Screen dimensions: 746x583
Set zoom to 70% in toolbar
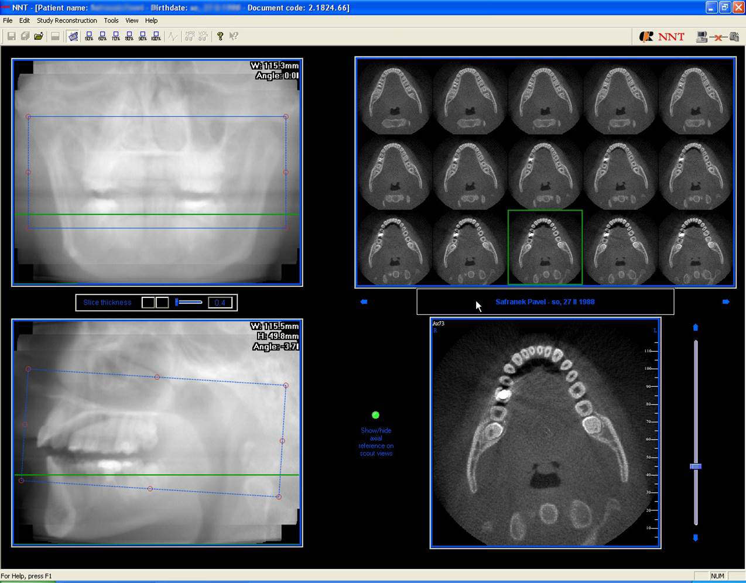116,36
